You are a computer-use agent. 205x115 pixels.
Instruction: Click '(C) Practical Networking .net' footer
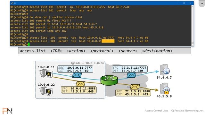click(187, 111)
